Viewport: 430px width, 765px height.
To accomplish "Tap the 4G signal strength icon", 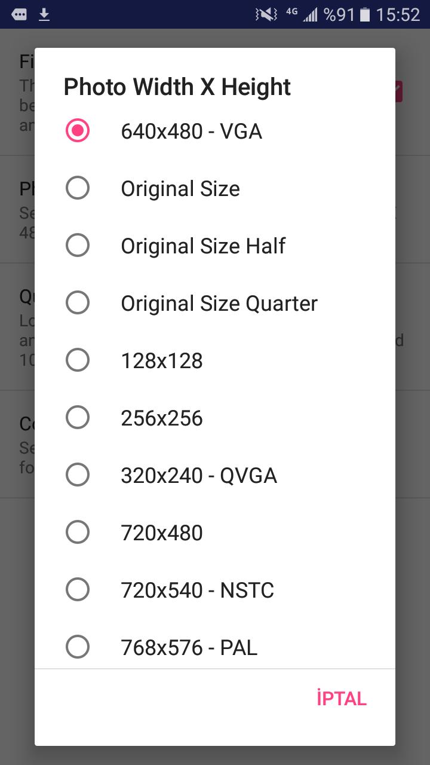I will 303,14.
